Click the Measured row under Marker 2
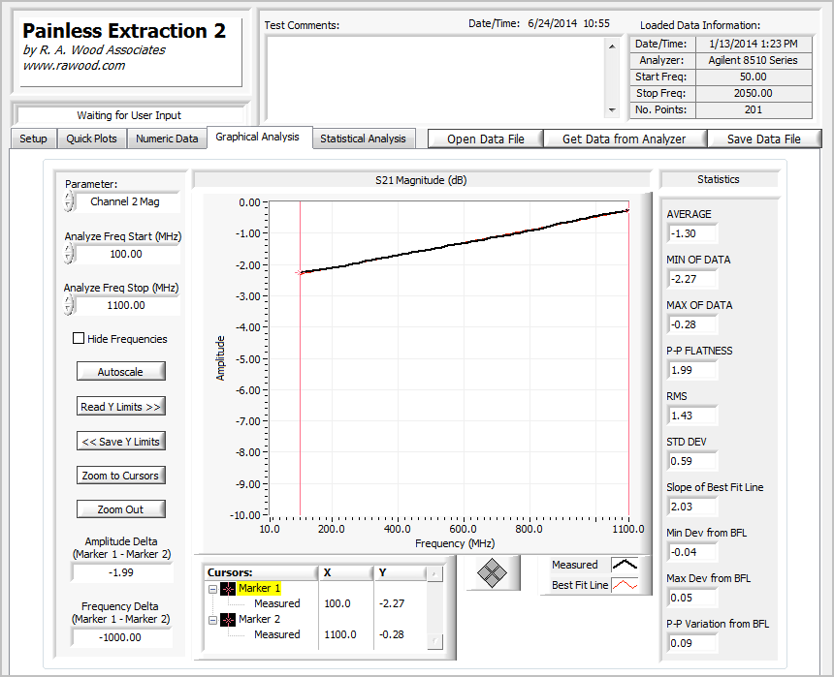Image resolution: width=834 pixels, height=677 pixels. (276, 634)
